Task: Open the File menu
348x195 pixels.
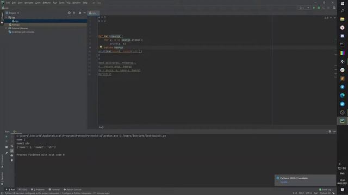Action: [8, 3]
